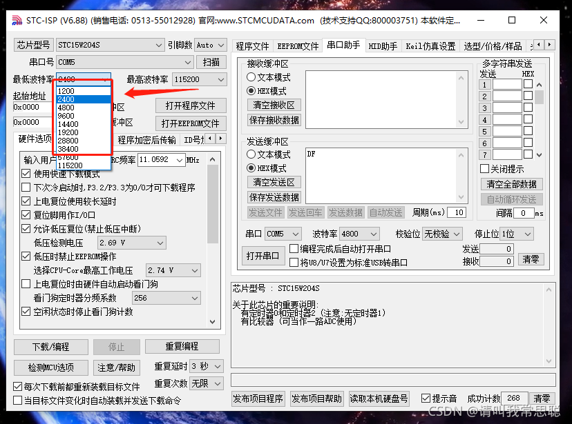Switch to EEPROM文件 tab
This screenshot has height=424, width=572.
(298, 46)
